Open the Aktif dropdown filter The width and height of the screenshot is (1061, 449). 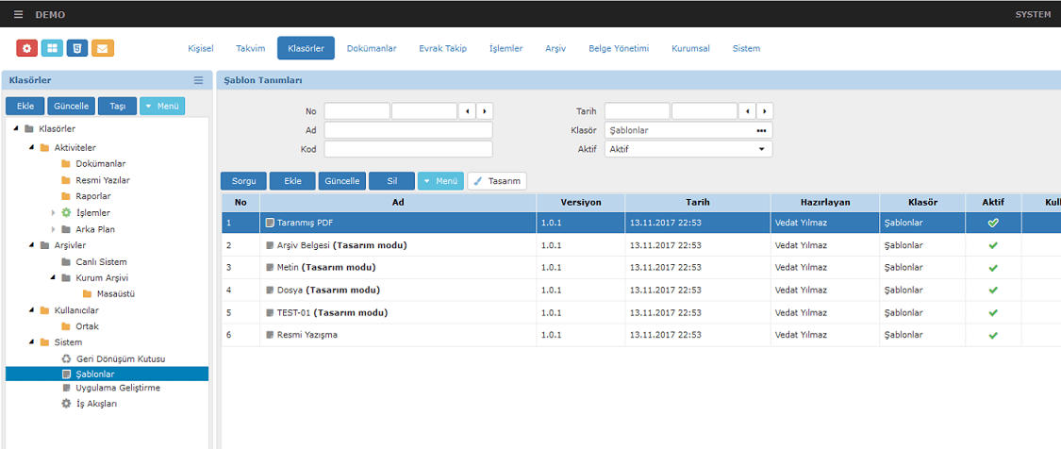click(x=688, y=149)
